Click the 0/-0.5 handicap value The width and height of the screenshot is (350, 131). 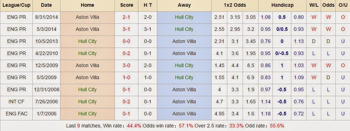tap(282, 53)
